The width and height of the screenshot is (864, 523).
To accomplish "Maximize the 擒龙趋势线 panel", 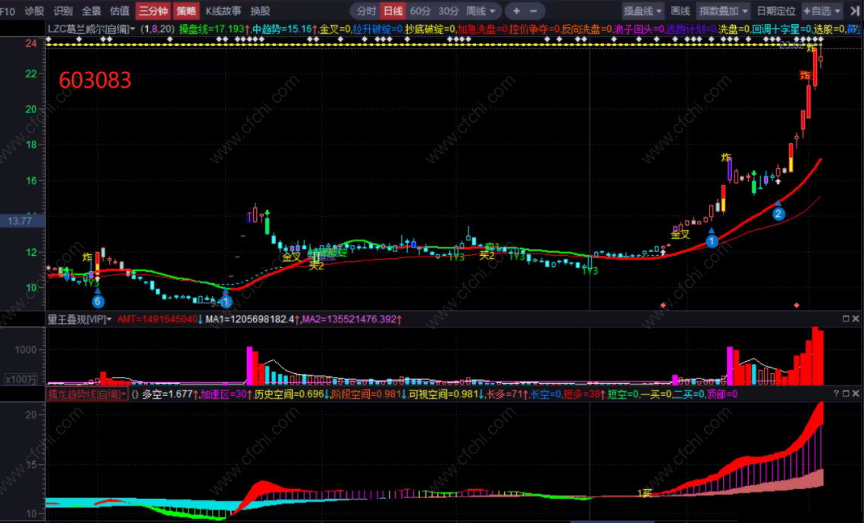I will (x=846, y=394).
